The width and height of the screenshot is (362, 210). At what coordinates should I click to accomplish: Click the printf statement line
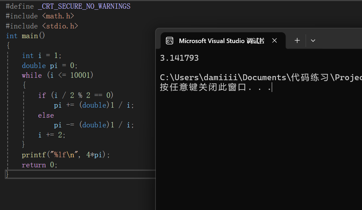66,155
